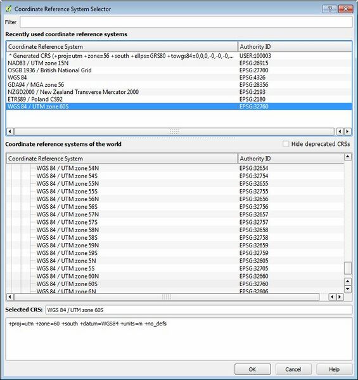The width and height of the screenshot is (358, 380).
Task: Click the Selected CRS name field
Action: (199, 310)
